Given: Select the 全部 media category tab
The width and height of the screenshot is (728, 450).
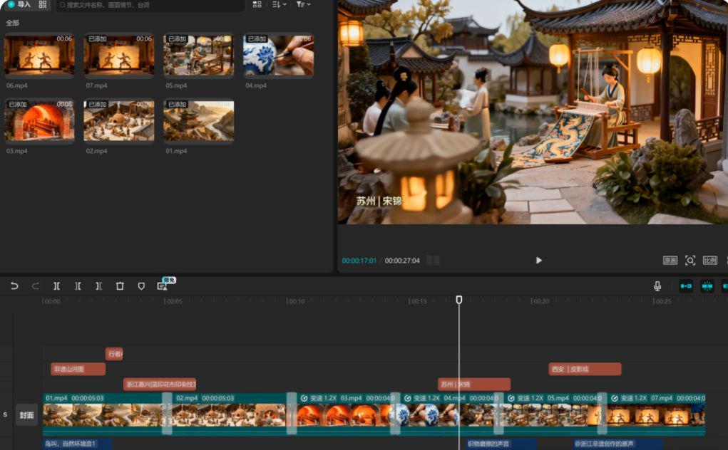Looking at the screenshot, I should (12, 23).
